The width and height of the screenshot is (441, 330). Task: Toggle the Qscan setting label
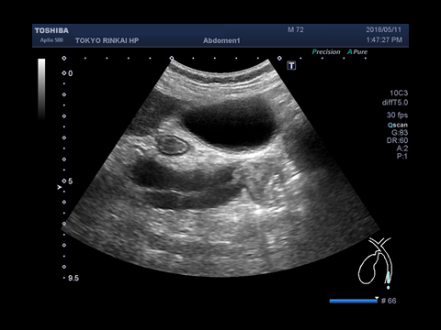pos(398,125)
